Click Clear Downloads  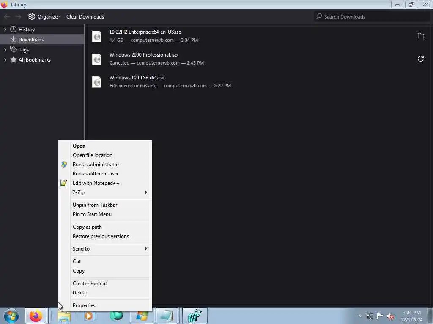click(85, 17)
